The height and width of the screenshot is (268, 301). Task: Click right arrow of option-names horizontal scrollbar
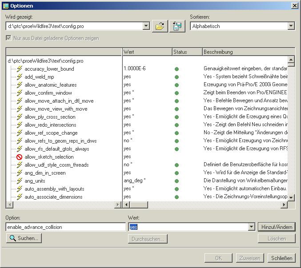(x=117, y=205)
